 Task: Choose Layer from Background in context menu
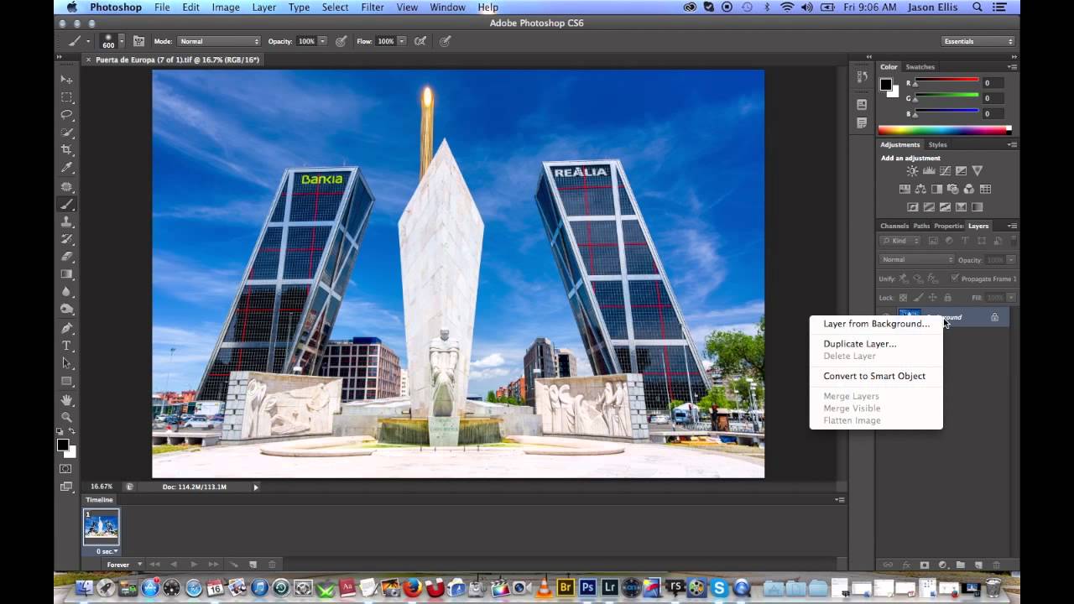point(876,324)
